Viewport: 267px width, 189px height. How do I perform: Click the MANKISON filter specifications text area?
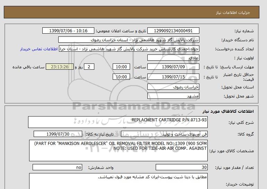click(118, 151)
